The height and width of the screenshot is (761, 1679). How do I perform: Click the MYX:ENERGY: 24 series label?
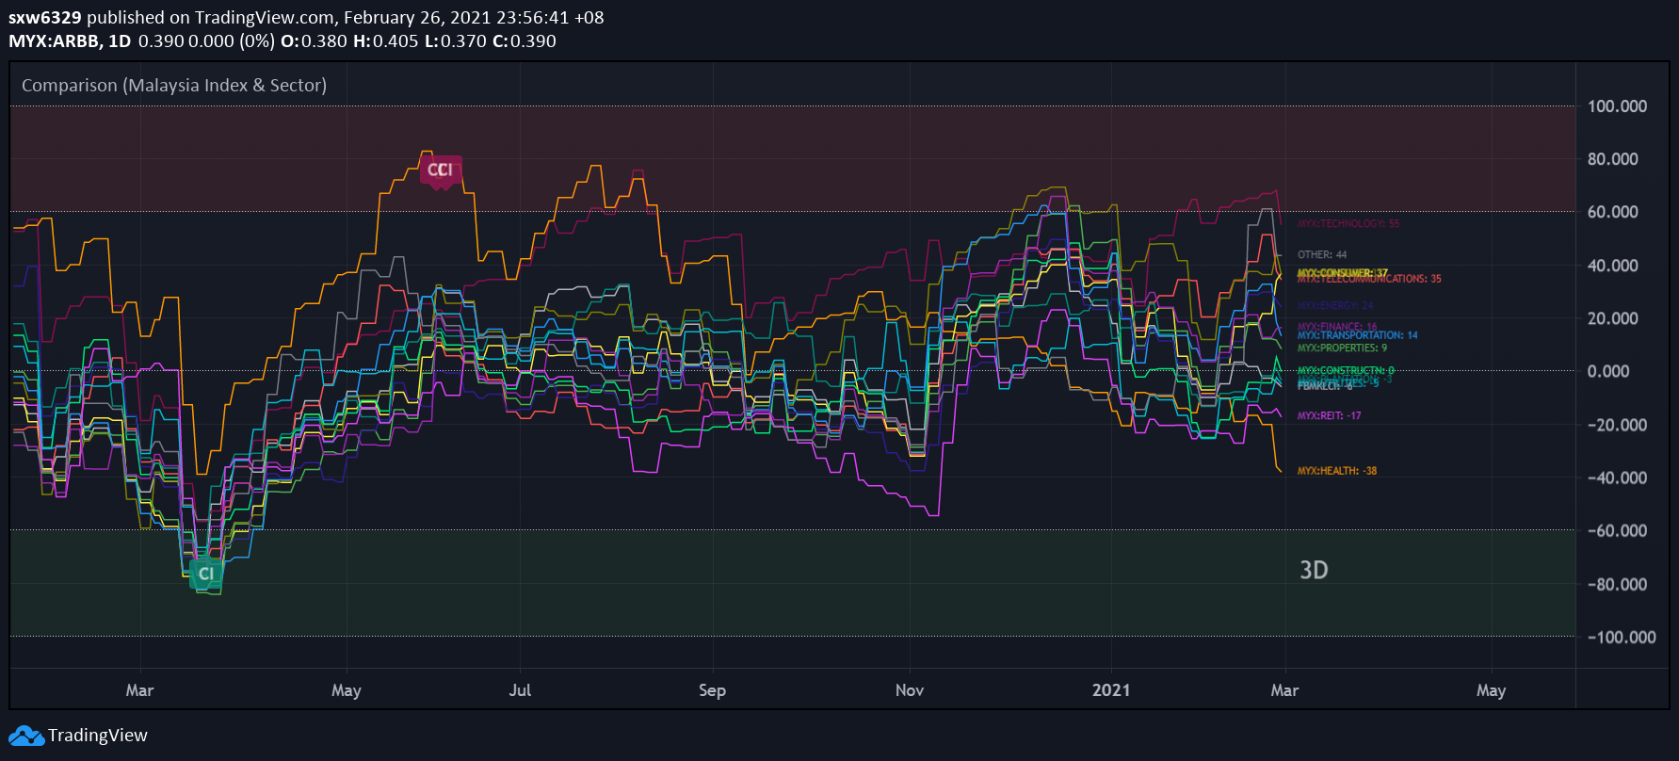pos(1335,306)
